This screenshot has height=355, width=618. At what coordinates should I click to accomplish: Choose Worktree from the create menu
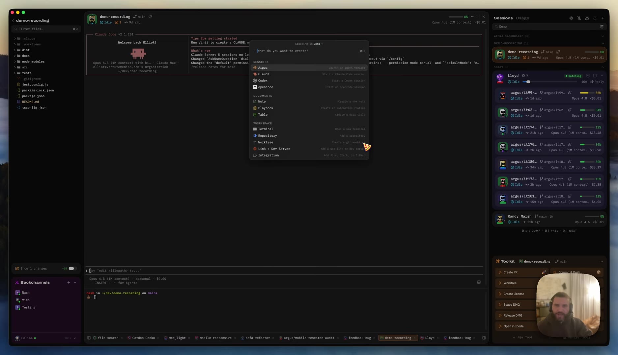309,142
